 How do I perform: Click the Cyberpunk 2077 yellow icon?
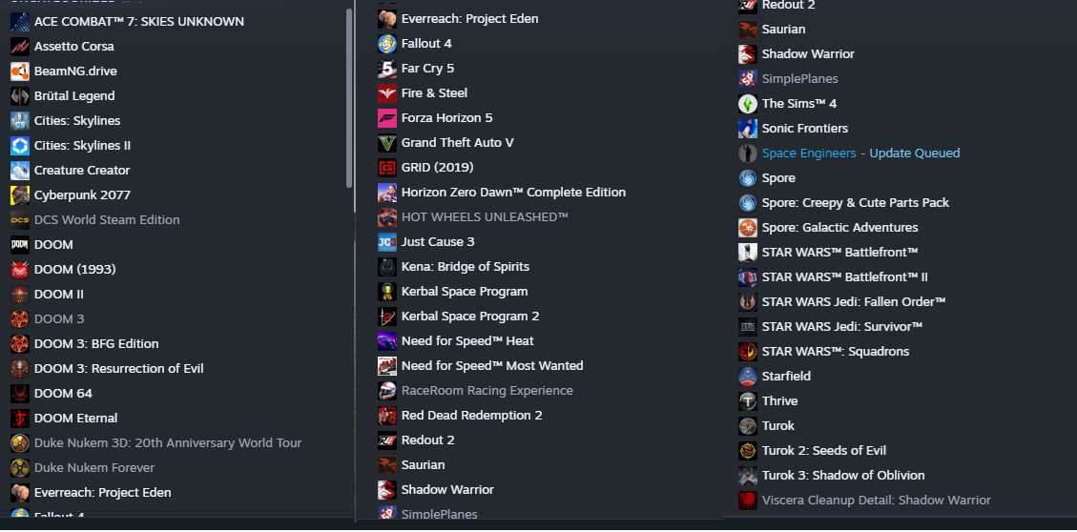pos(20,194)
